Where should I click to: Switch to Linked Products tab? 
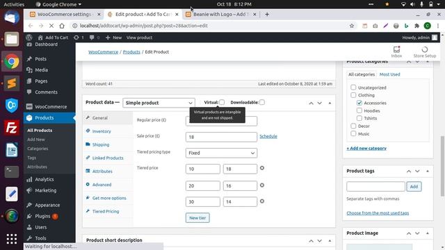[108, 158]
